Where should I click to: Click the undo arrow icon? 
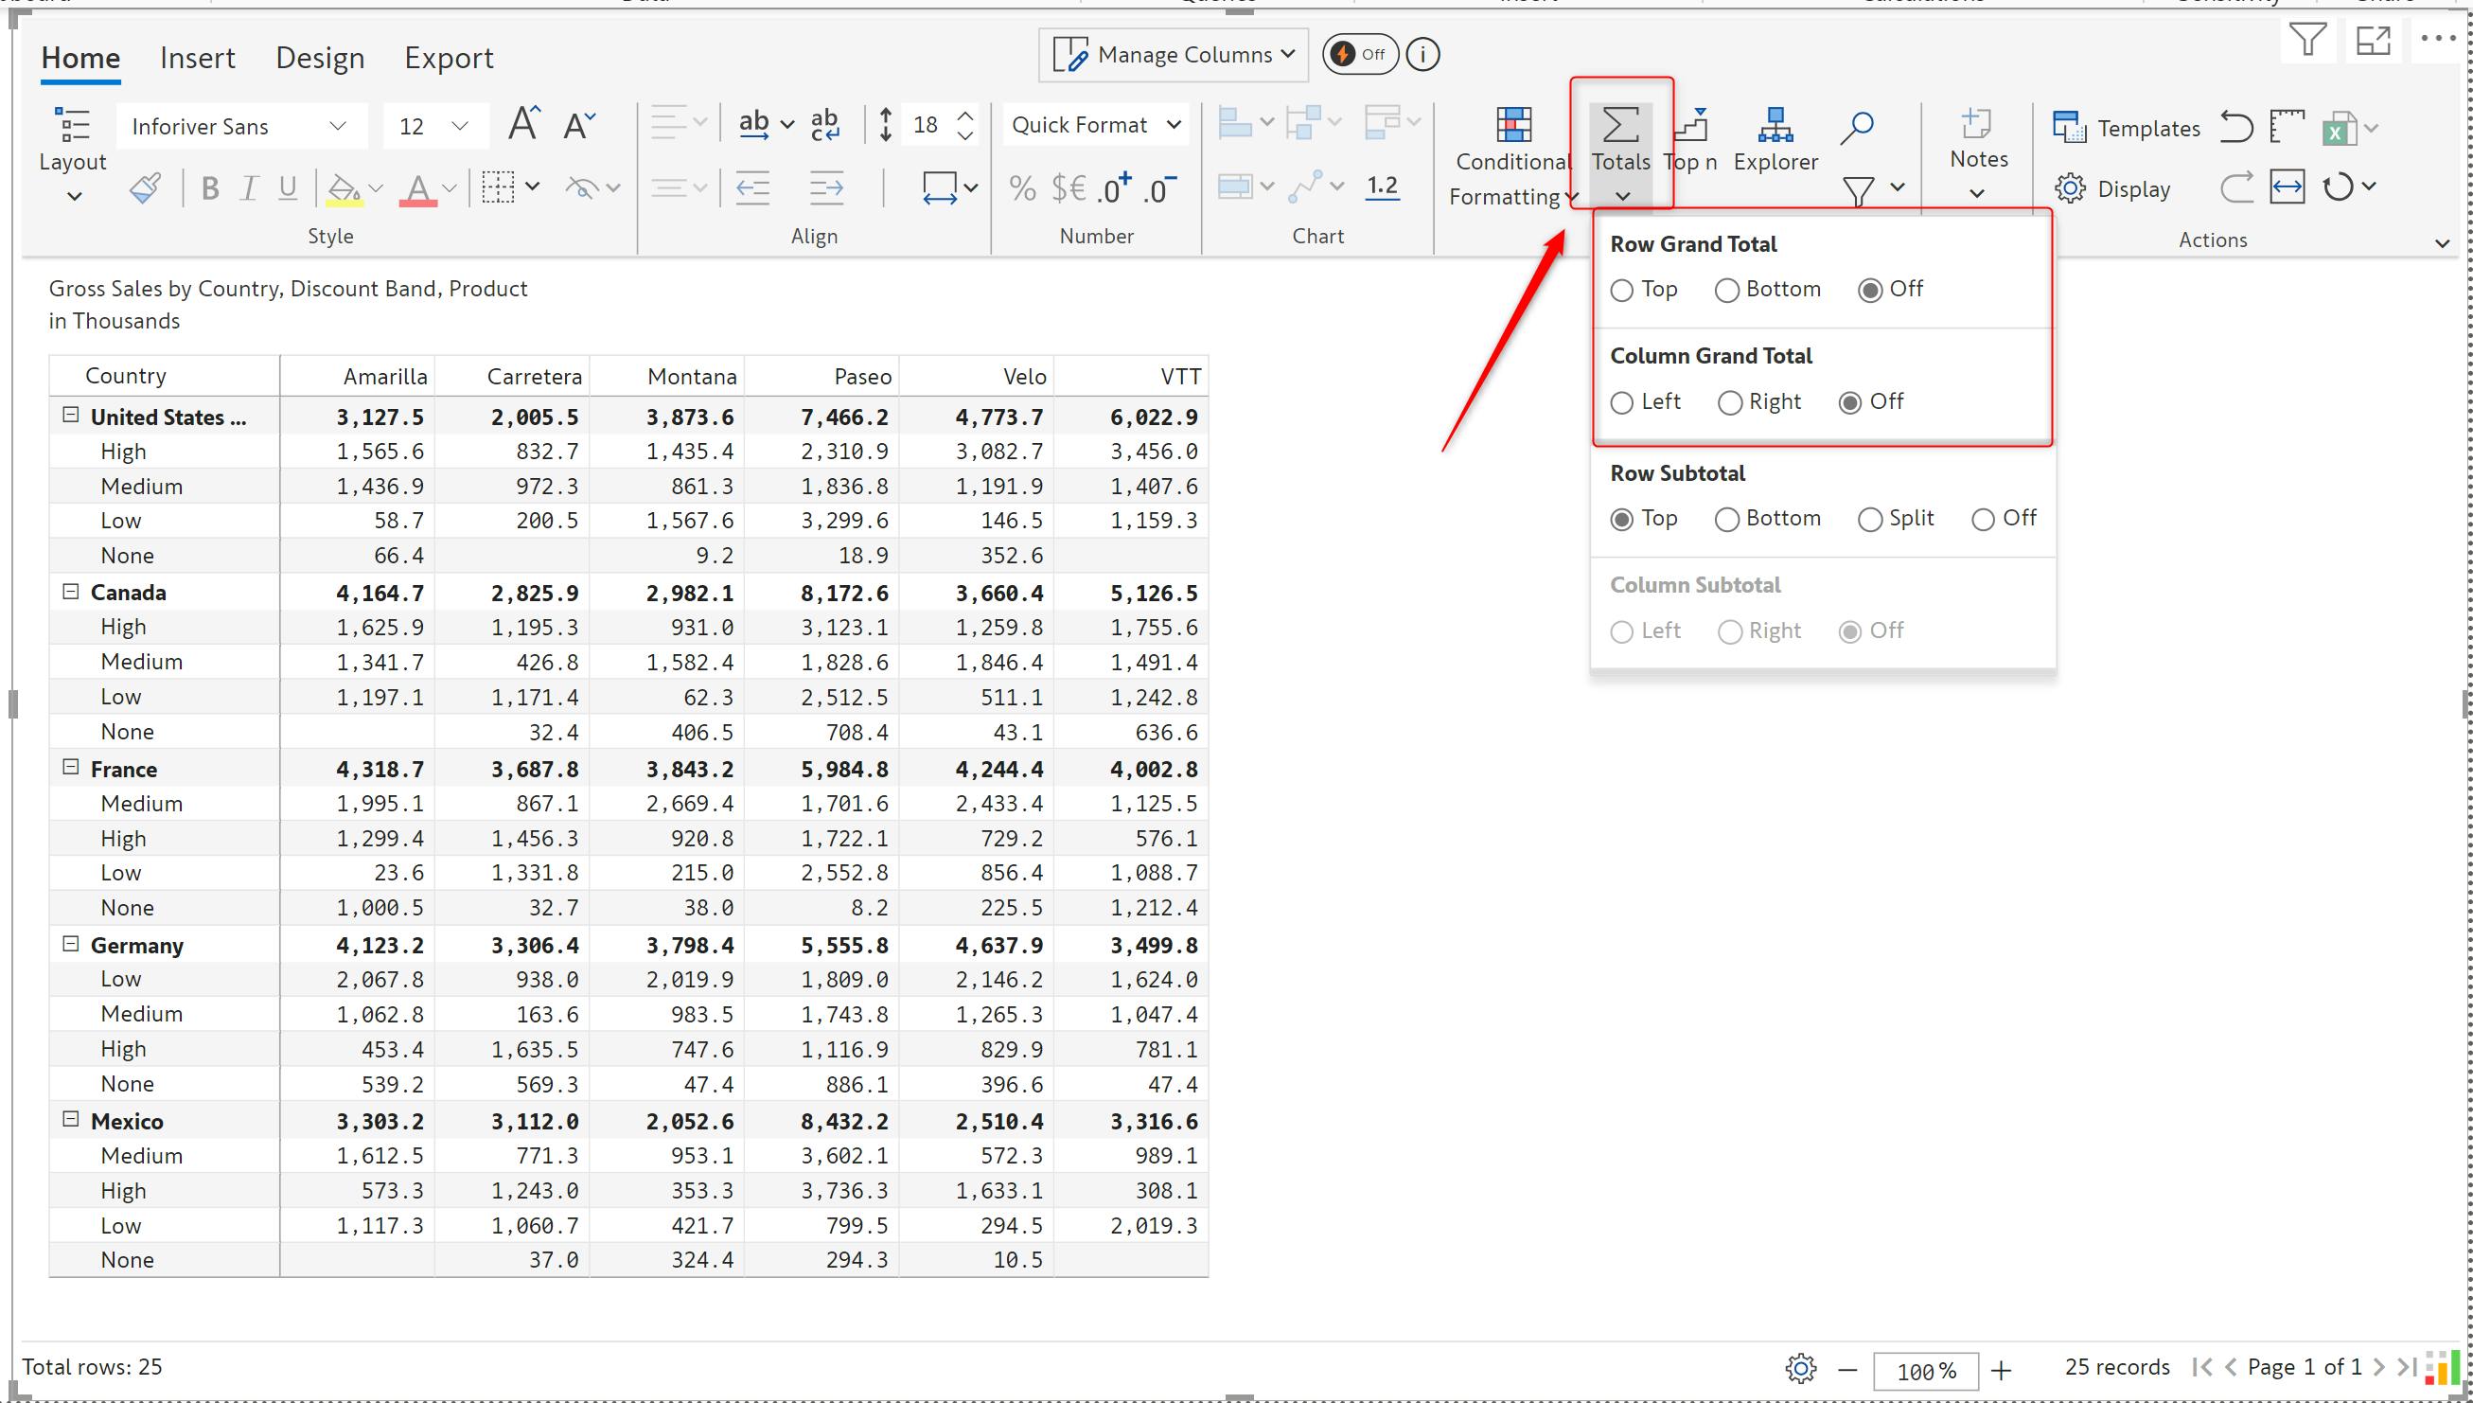2235,126
